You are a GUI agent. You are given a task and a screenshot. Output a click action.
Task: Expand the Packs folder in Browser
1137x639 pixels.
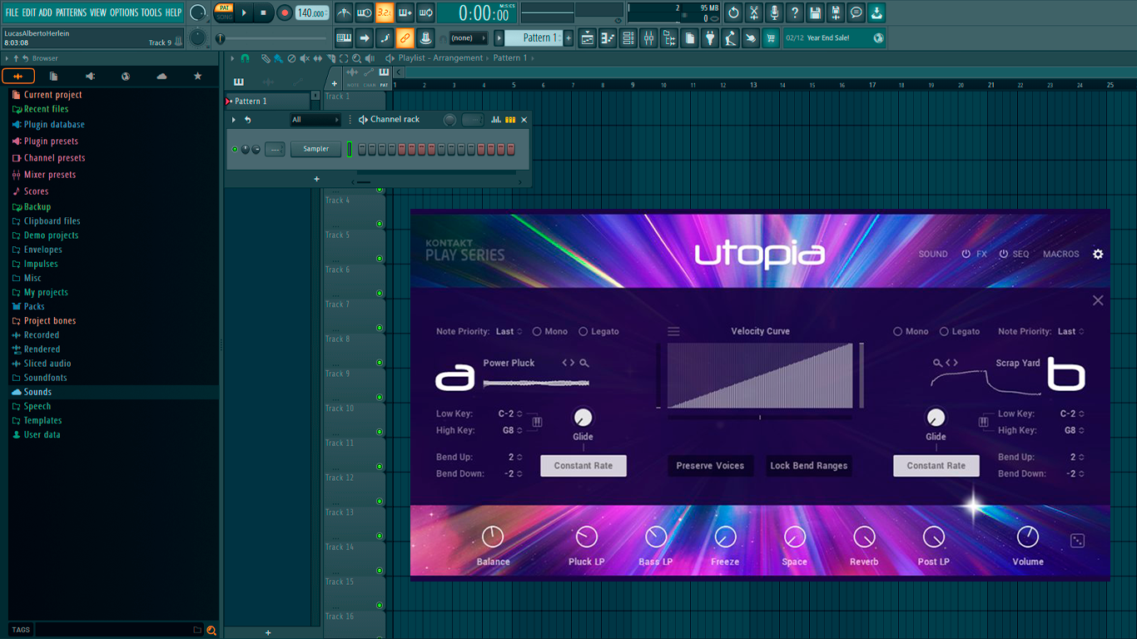(x=34, y=306)
